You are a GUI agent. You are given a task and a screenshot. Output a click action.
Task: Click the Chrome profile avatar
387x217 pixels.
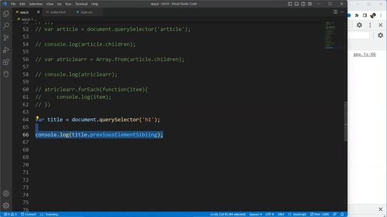pos(373,15)
